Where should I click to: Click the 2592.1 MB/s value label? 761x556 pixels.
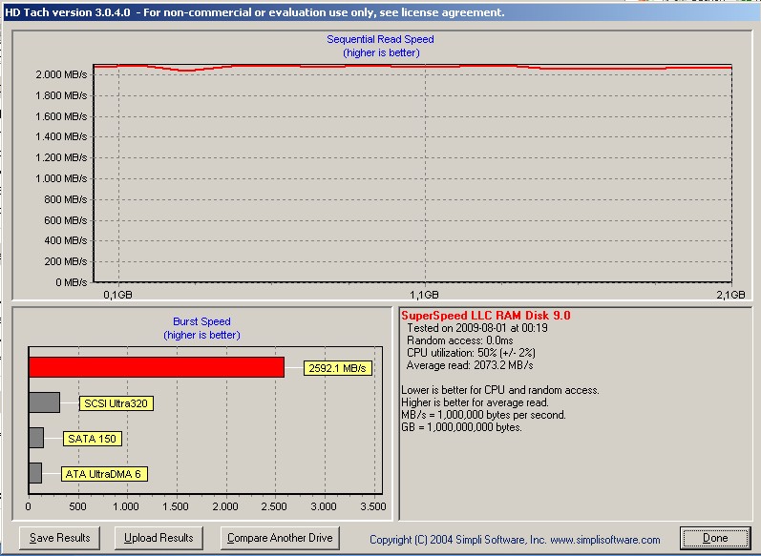coord(336,368)
